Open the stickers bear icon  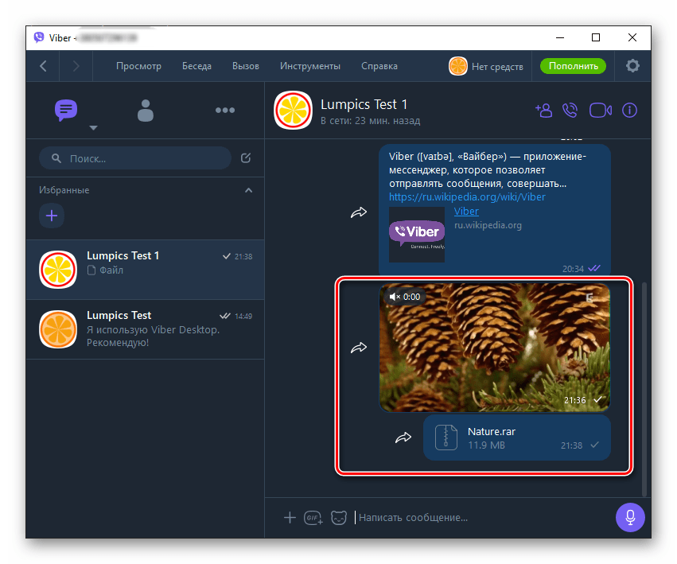tap(339, 517)
